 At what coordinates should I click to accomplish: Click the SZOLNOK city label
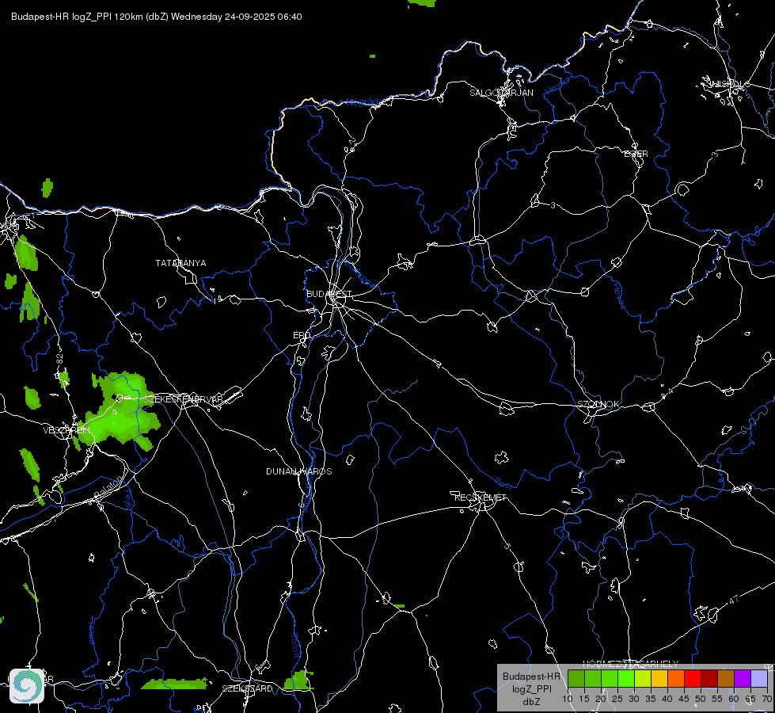(x=598, y=404)
